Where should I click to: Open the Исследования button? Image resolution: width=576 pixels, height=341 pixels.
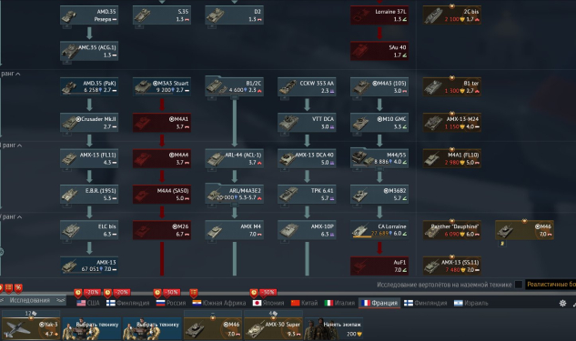click(33, 300)
